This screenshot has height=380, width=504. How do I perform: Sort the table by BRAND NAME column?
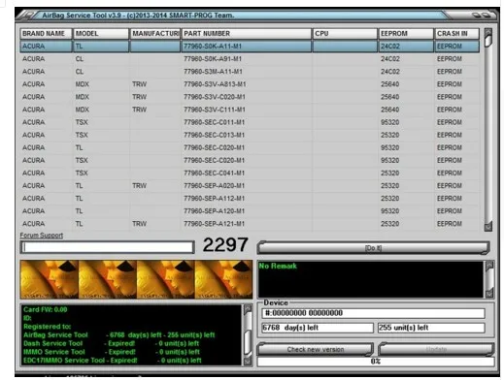[46, 34]
